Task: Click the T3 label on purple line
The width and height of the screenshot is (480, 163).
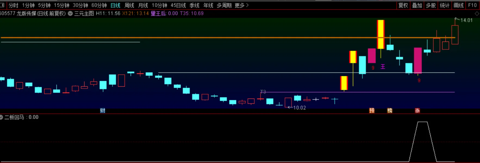Action: coord(263,92)
